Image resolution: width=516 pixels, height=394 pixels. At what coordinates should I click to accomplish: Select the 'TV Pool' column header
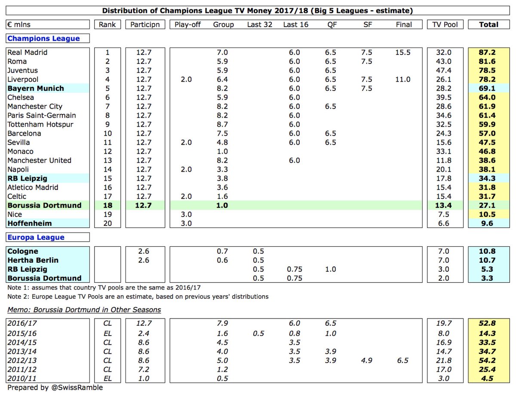click(444, 24)
